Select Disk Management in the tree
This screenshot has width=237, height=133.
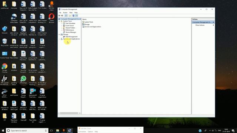[71, 37]
